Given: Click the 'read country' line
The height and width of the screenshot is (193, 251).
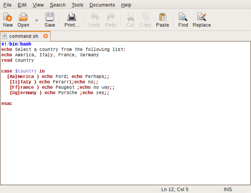Looking at the screenshot, I should click(x=18, y=60).
